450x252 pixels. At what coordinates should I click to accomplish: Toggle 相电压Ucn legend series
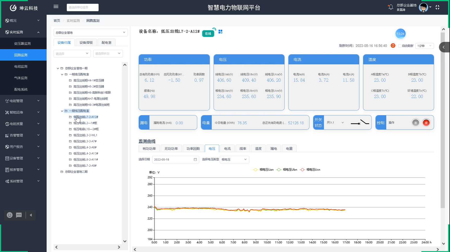click(310, 170)
